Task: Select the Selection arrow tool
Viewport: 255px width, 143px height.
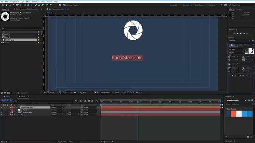Action: pos(3,5)
